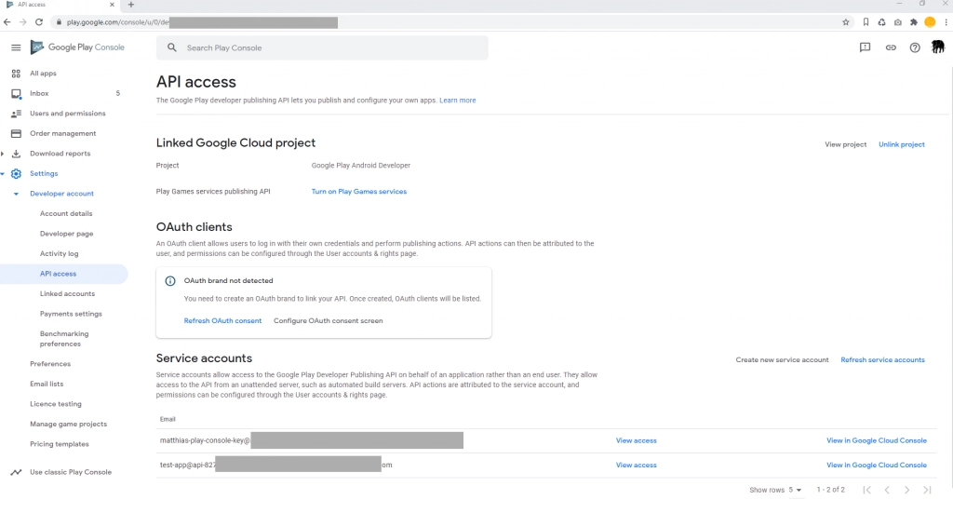Click Refresh service accounts

tap(882, 359)
